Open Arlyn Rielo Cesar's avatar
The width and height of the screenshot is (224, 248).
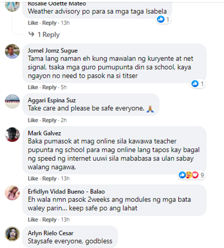pos(12,234)
